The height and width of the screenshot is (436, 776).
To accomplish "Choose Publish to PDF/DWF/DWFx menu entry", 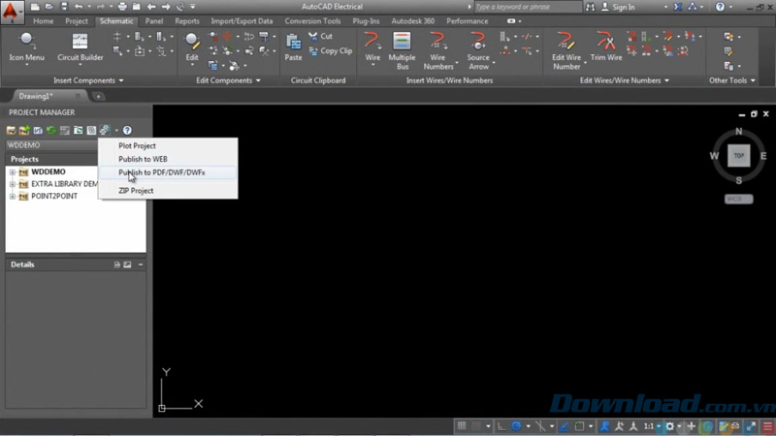I will [162, 172].
